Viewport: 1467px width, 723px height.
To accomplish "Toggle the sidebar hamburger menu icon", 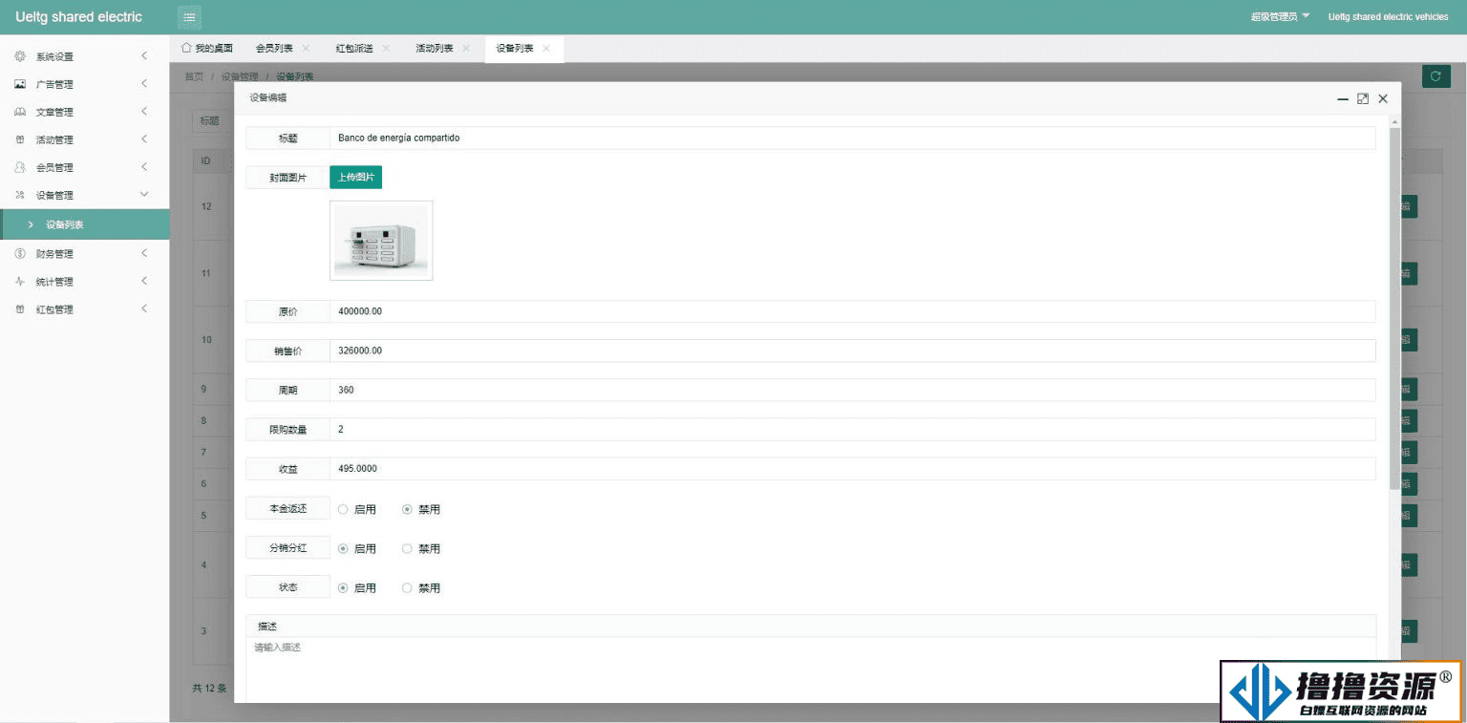I will coord(190,17).
